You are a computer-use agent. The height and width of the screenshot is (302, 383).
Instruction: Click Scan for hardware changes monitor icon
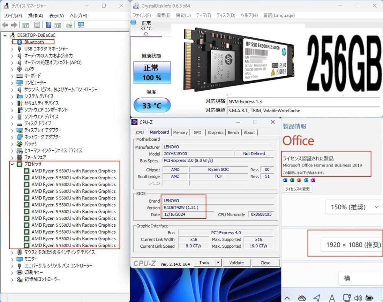coord(81,25)
